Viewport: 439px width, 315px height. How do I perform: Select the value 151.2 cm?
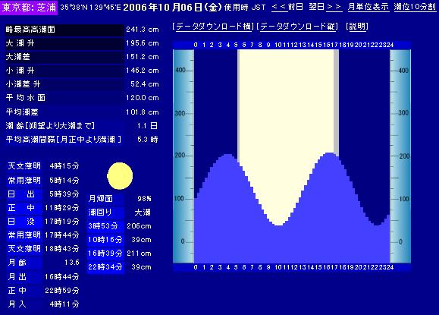click(143, 57)
